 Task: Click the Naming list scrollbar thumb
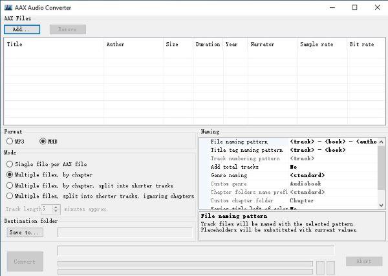click(x=382, y=168)
